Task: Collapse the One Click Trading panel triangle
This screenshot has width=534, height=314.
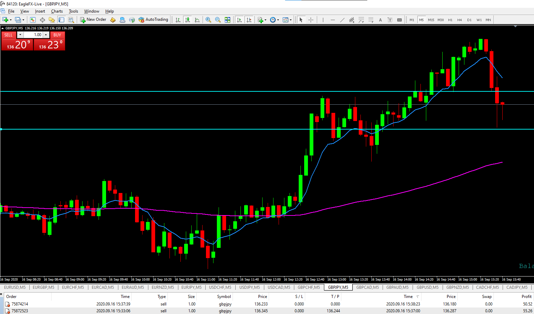Action: [x=3, y=28]
